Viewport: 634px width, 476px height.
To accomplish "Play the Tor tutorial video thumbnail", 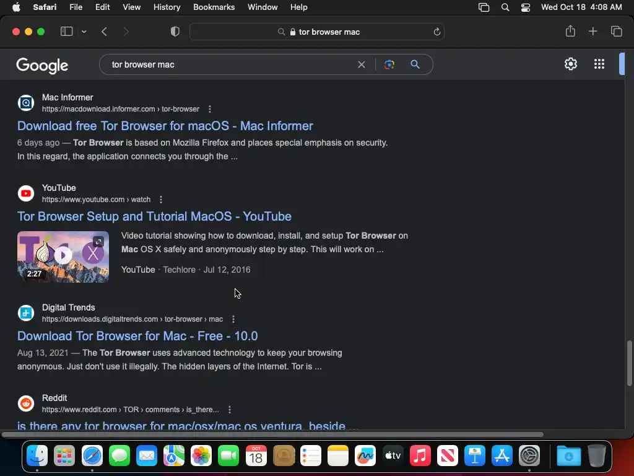I will tap(63, 257).
